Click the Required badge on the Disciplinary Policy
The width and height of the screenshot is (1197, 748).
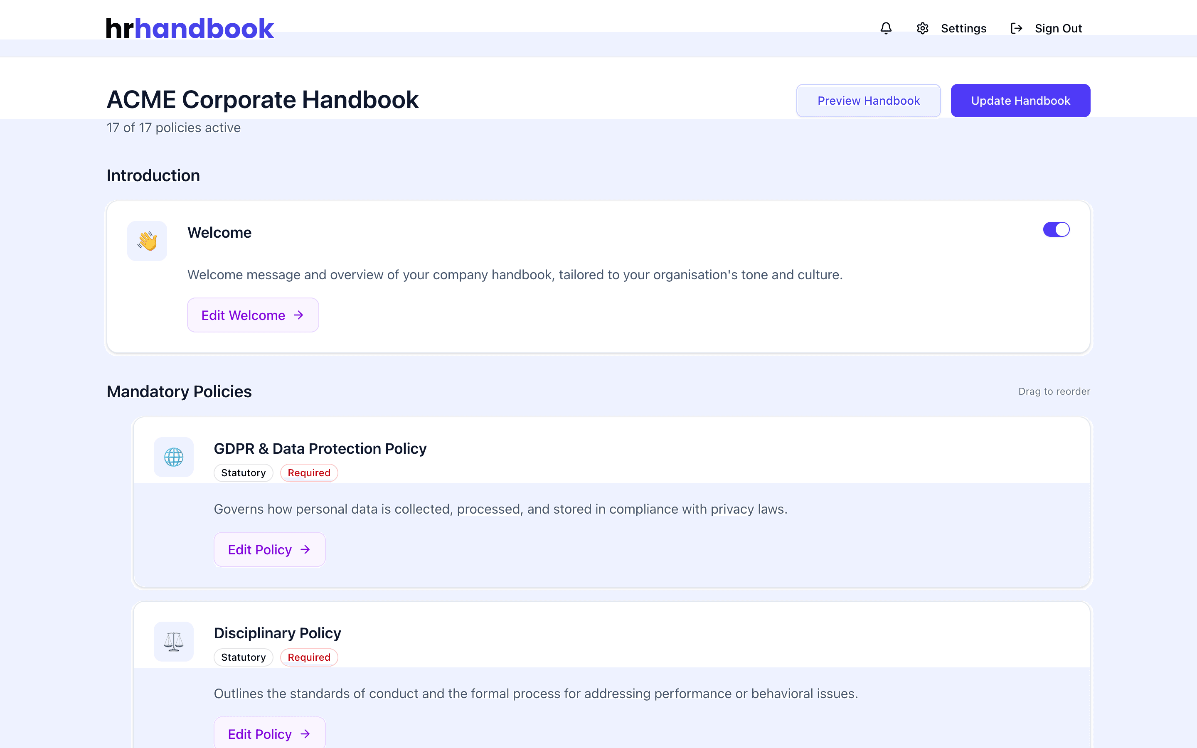pos(309,657)
